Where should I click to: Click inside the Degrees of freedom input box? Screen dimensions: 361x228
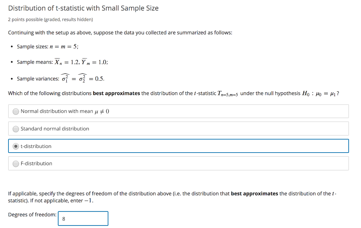coord(83,218)
